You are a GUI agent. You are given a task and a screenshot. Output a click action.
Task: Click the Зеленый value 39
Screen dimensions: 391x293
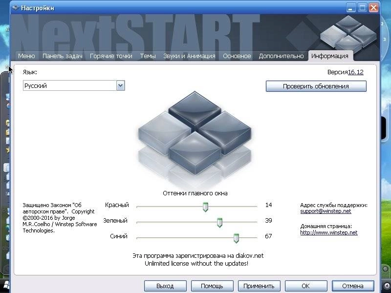pos(268,221)
